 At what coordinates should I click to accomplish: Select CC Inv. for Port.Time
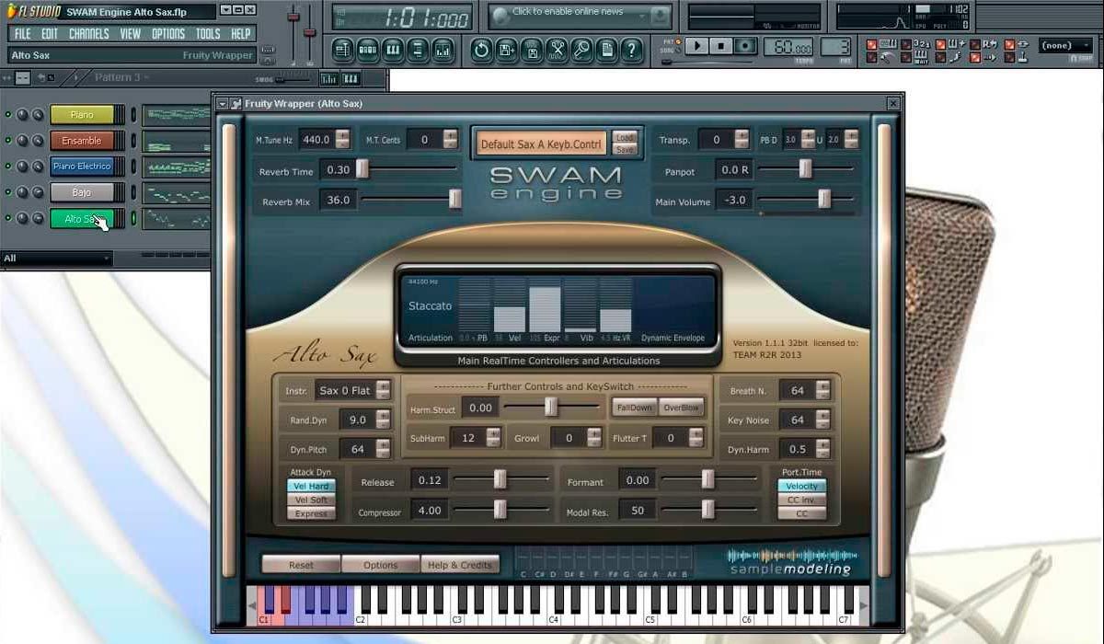click(x=801, y=500)
